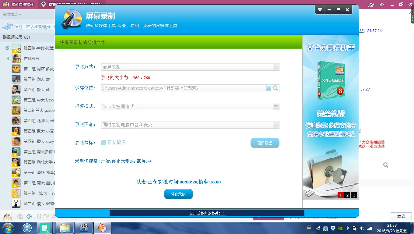Launch Internet Explorer from taskbar

tap(27, 228)
